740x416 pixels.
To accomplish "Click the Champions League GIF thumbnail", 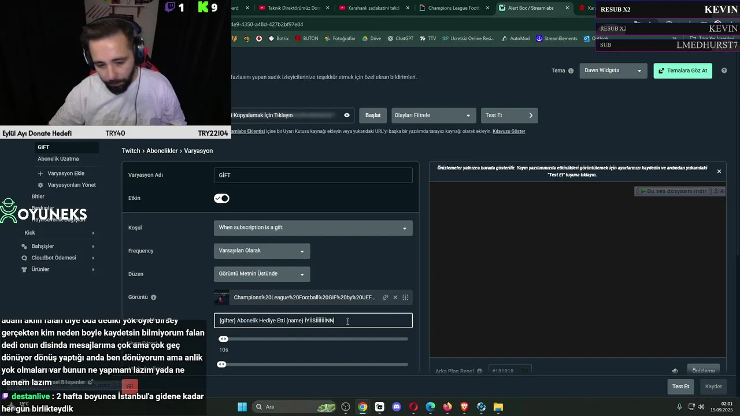I will coord(221,298).
